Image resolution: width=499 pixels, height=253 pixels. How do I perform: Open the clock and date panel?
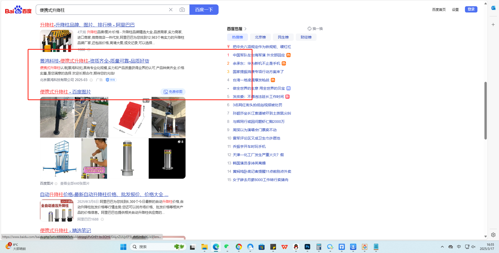coord(487,247)
